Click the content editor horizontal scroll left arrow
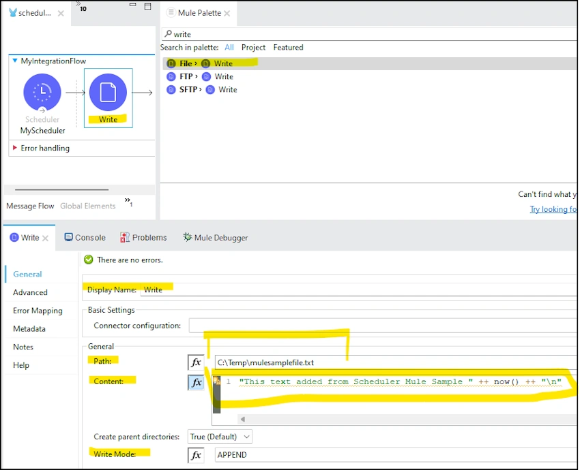The height and width of the screenshot is (470, 580). pyautogui.click(x=243, y=419)
